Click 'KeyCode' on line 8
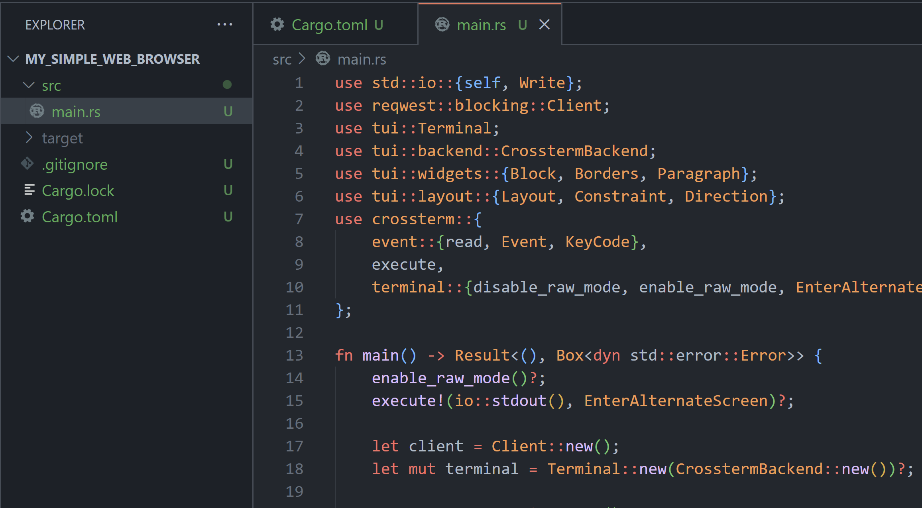The width and height of the screenshot is (922, 508). [598, 242]
